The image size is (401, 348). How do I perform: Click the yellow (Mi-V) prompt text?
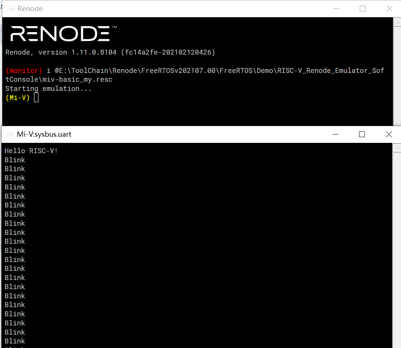[18, 98]
